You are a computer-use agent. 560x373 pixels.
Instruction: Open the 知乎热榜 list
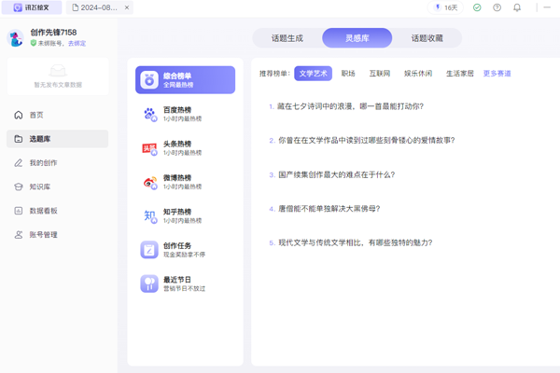pyautogui.click(x=177, y=216)
